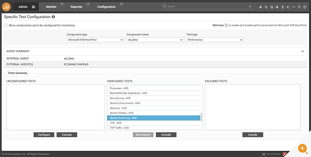Image resolution: width=311 pixels, height=157 pixels.
Task: Click the Include button under Excluded Tests
Action: point(253,135)
